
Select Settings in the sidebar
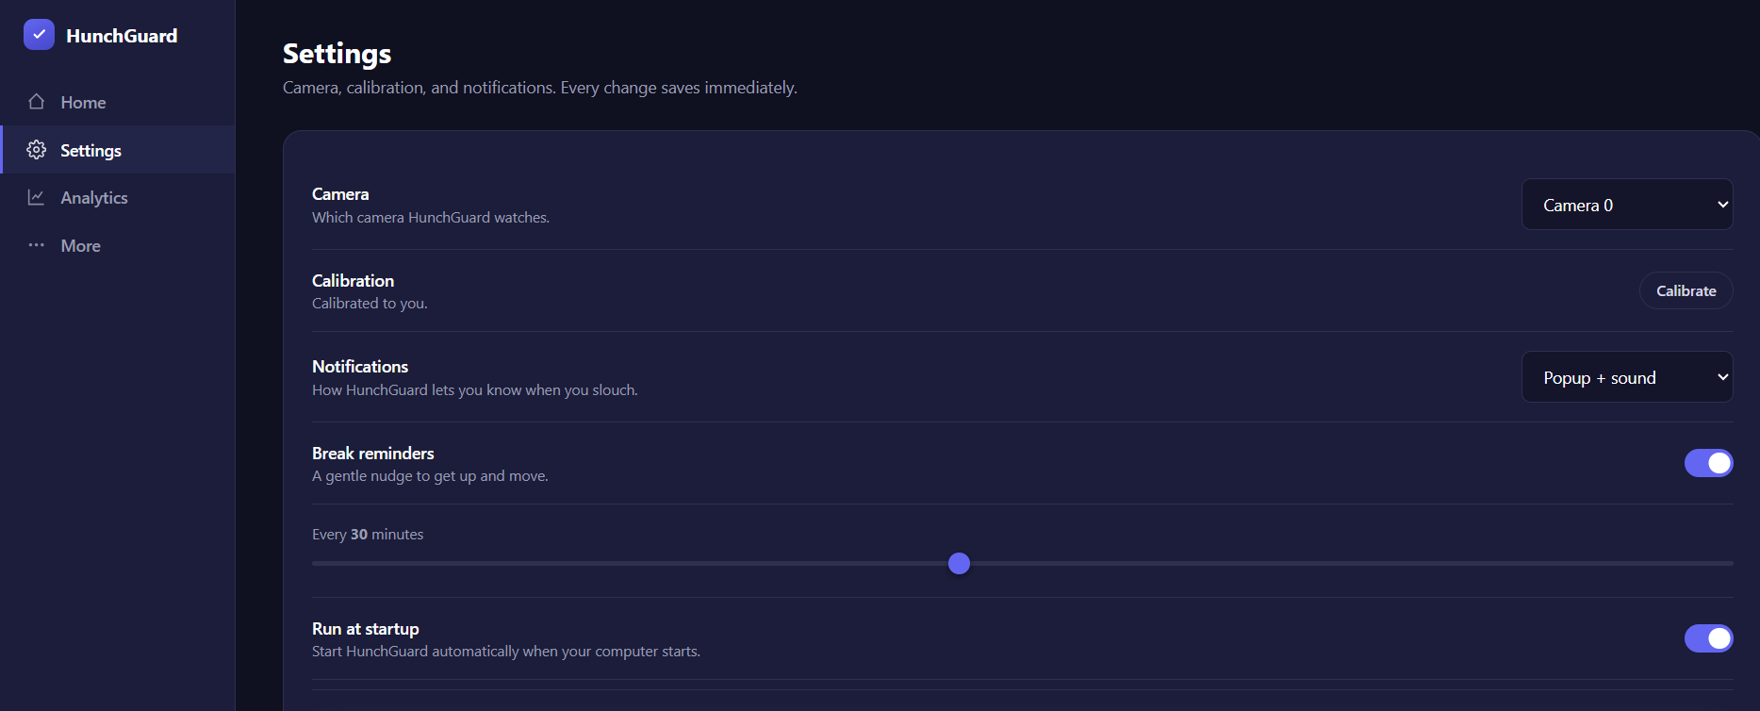(x=118, y=150)
